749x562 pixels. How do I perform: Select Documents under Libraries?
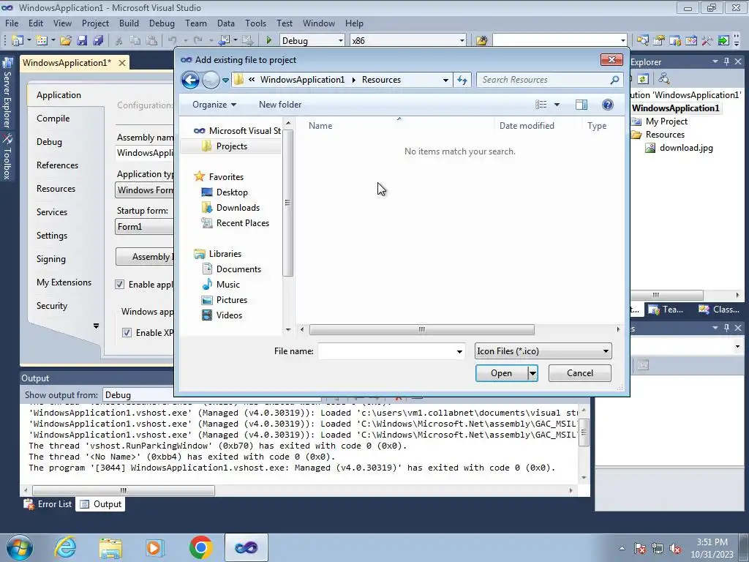coord(238,269)
